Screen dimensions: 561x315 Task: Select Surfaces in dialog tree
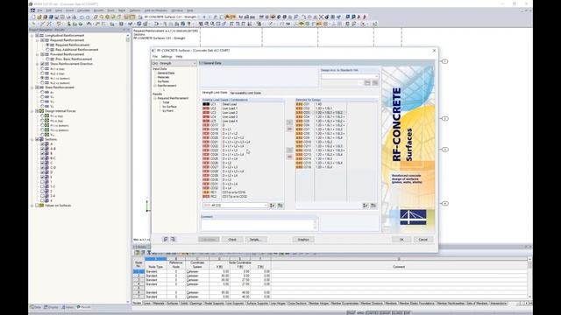coord(164,81)
